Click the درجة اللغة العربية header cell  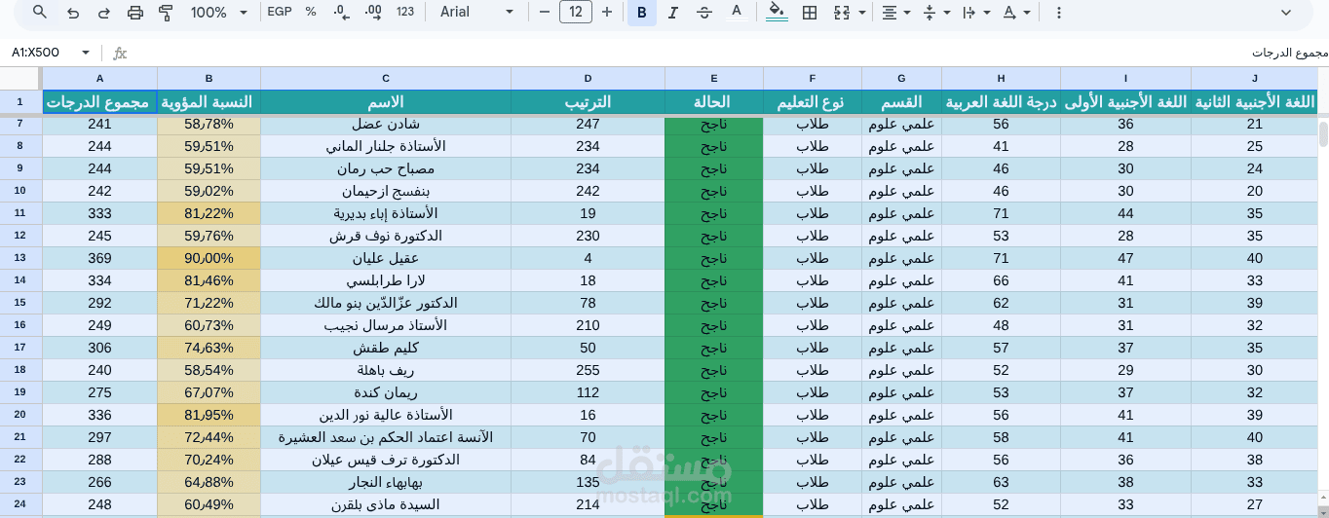coord(1001,102)
